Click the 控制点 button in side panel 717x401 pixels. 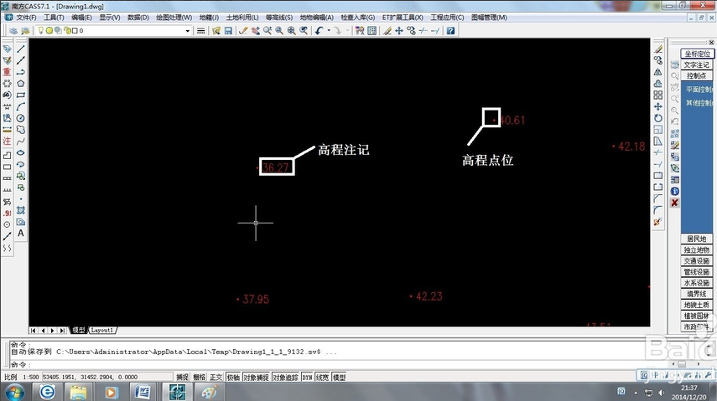[696, 76]
